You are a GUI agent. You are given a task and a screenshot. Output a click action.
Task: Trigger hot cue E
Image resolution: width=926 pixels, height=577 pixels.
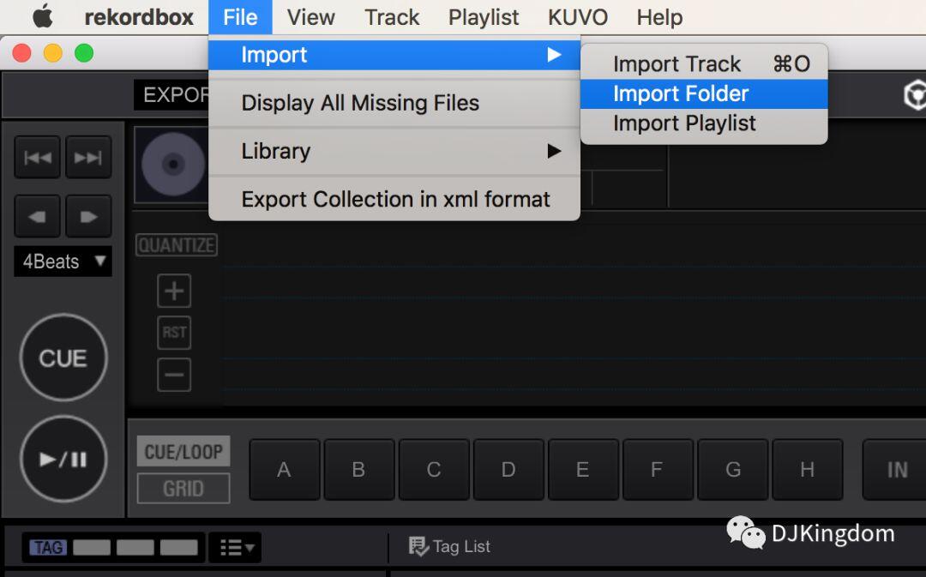pyautogui.click(x=584, y=470)
